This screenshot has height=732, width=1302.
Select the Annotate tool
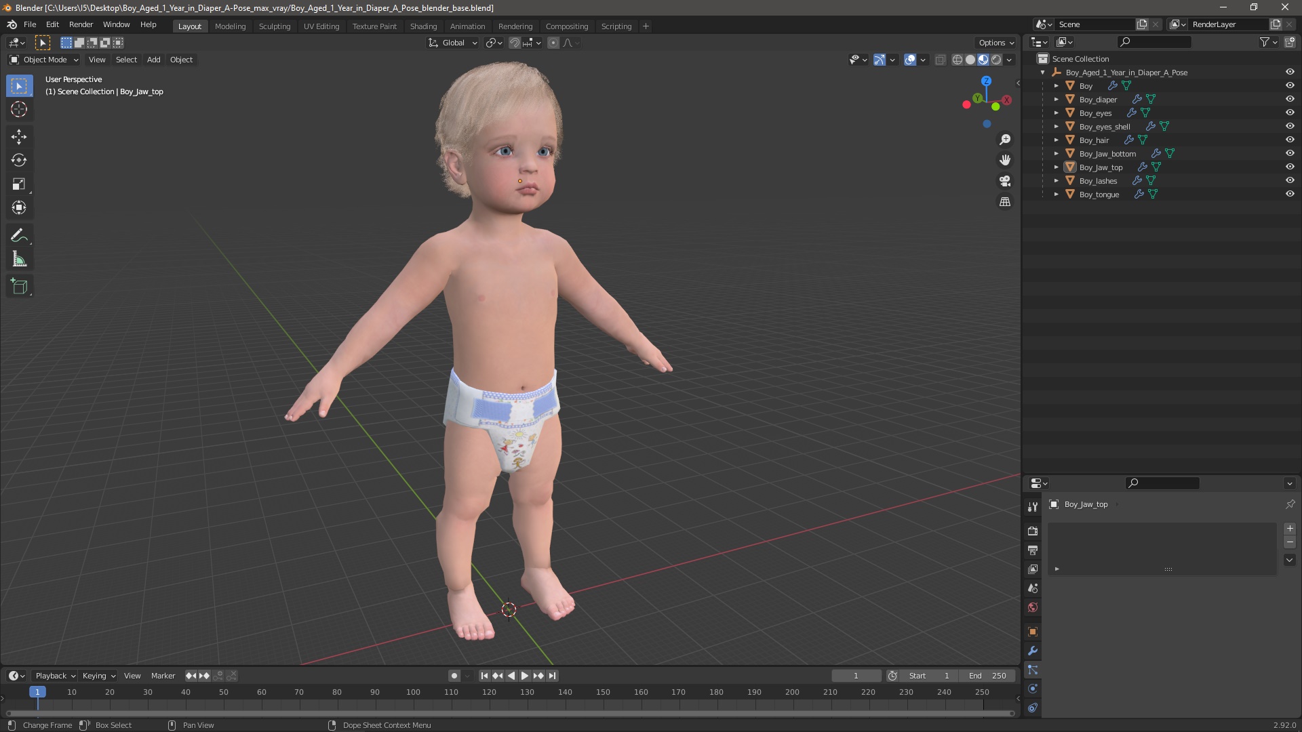click(x=19, y=235)
